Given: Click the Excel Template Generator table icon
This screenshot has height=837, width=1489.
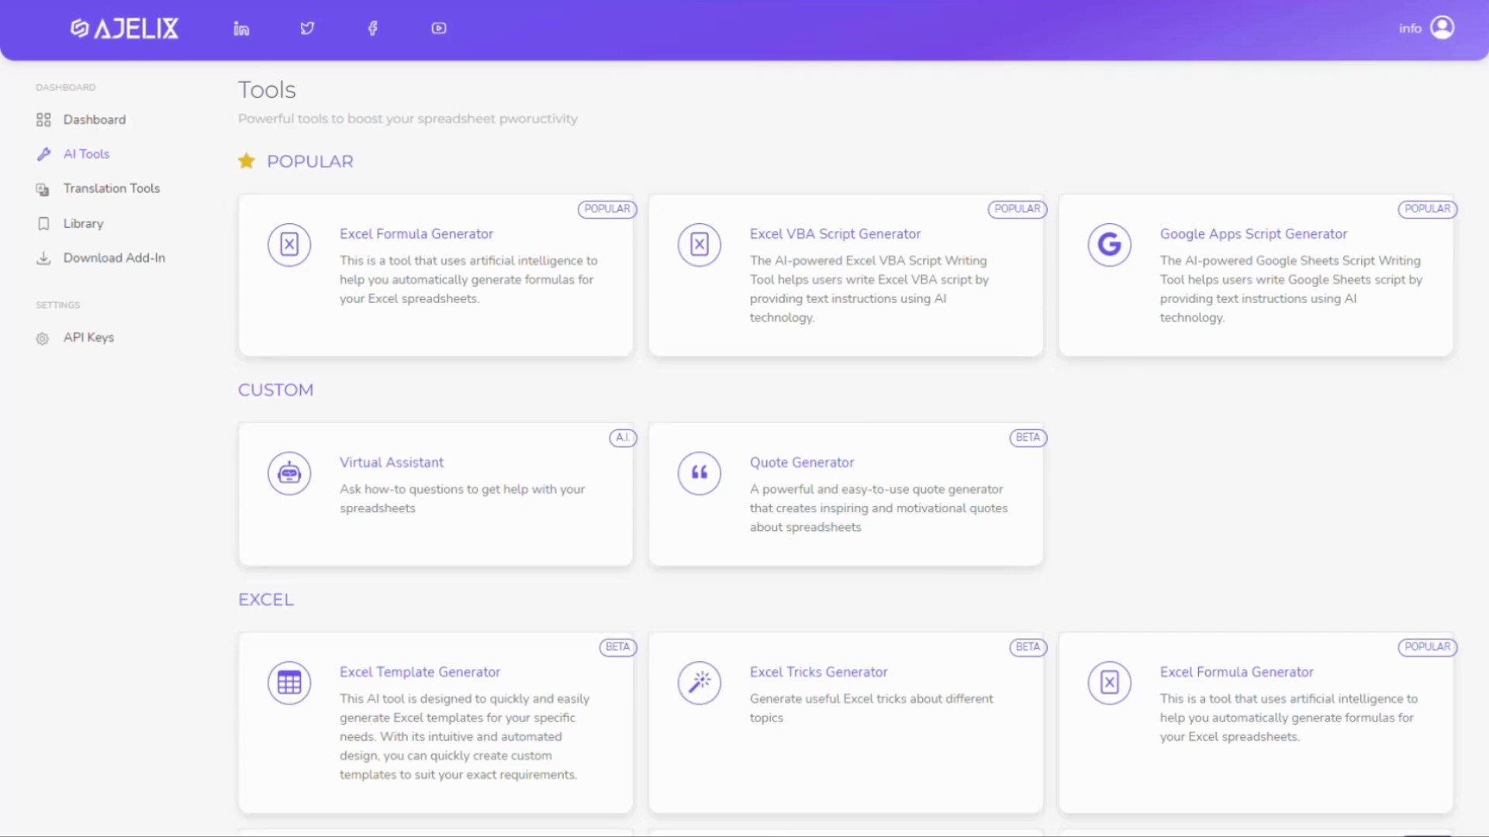Looking at the screenshot, I should click(x=289, y=683).
